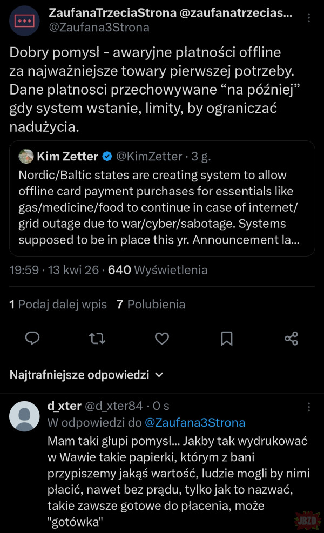
Task: Open the ZaufanaTrzeciaStrona profile avatar
Action: [x=25, y=21]
